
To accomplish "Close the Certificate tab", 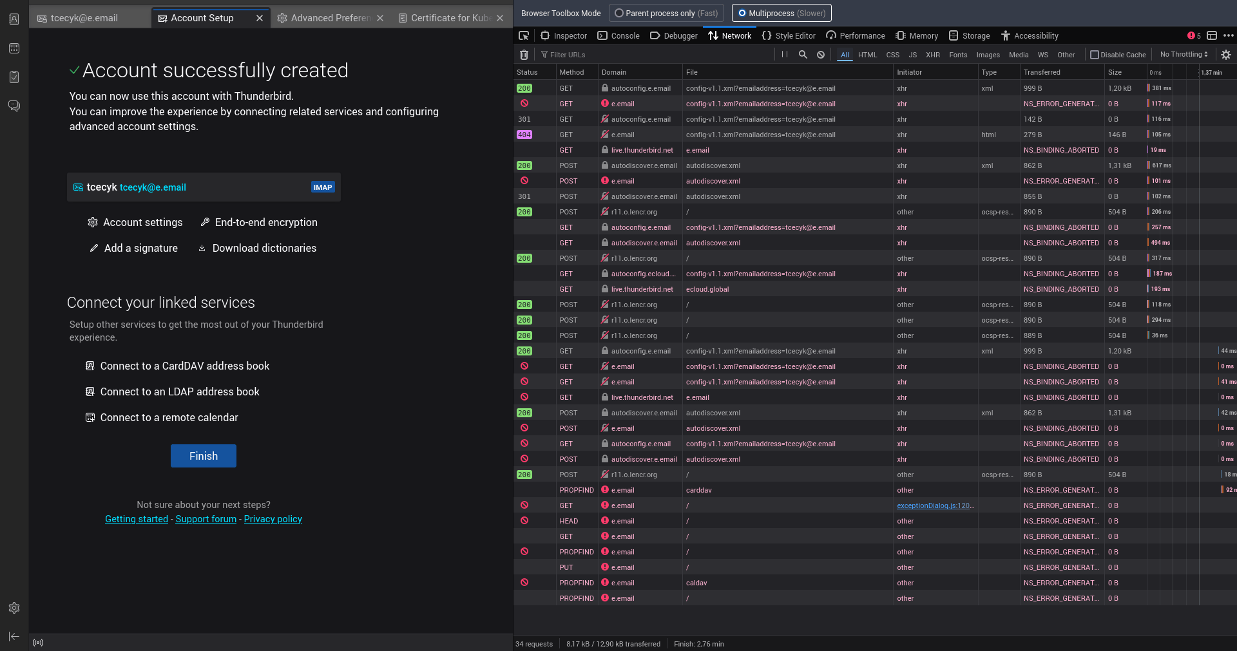I will tap(500, 18).
